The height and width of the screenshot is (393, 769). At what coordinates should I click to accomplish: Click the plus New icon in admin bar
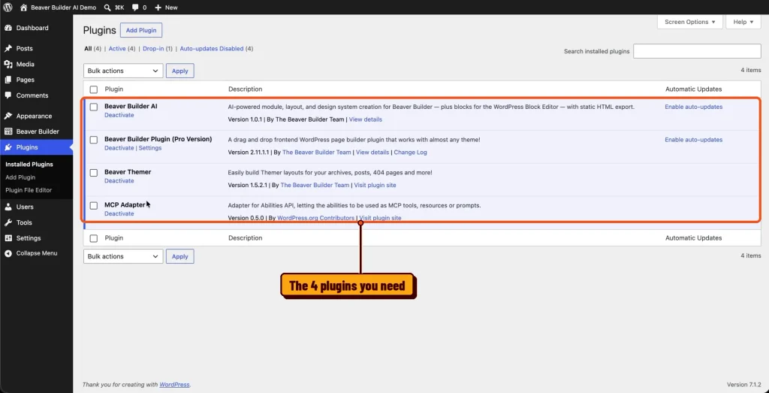(x=158, y=8)
